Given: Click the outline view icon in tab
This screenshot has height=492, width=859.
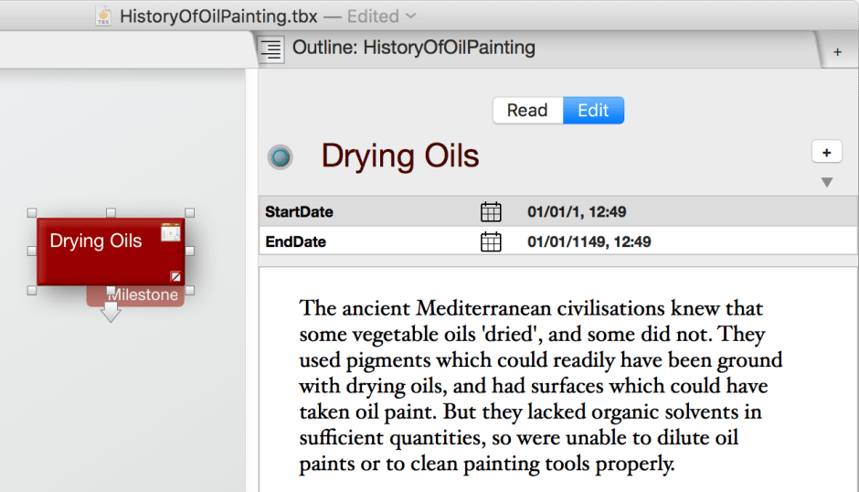Looking at the screenshot, I should click(x=270, y=49).
